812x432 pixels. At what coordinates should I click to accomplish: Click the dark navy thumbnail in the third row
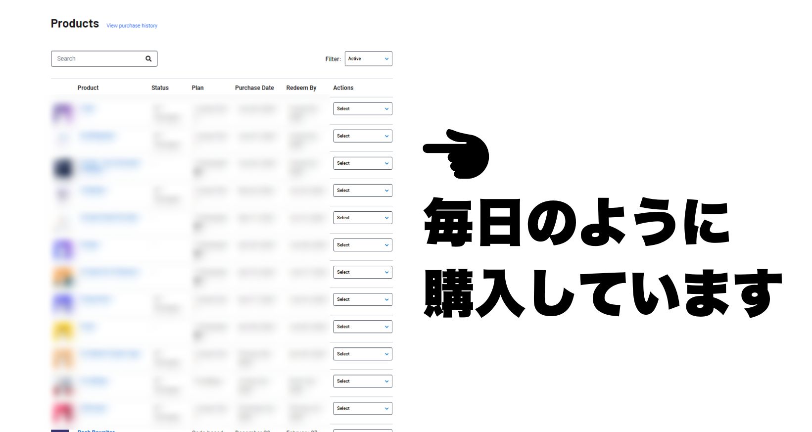(63, 168)
